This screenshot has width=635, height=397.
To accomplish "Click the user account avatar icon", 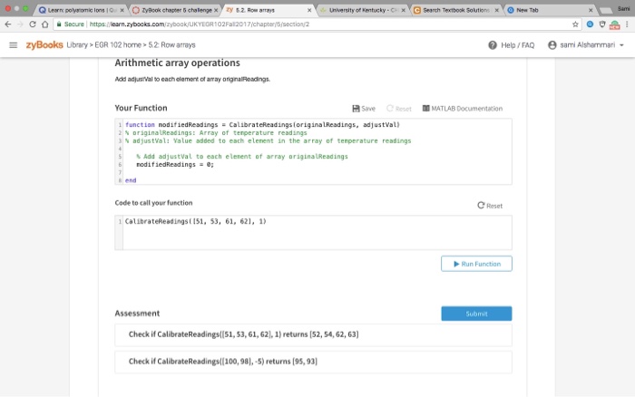I will pos(552,45).
